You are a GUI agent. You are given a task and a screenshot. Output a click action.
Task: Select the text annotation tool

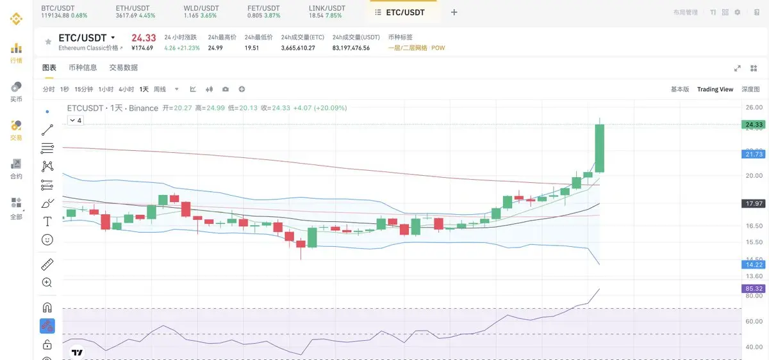pos(47,222)
